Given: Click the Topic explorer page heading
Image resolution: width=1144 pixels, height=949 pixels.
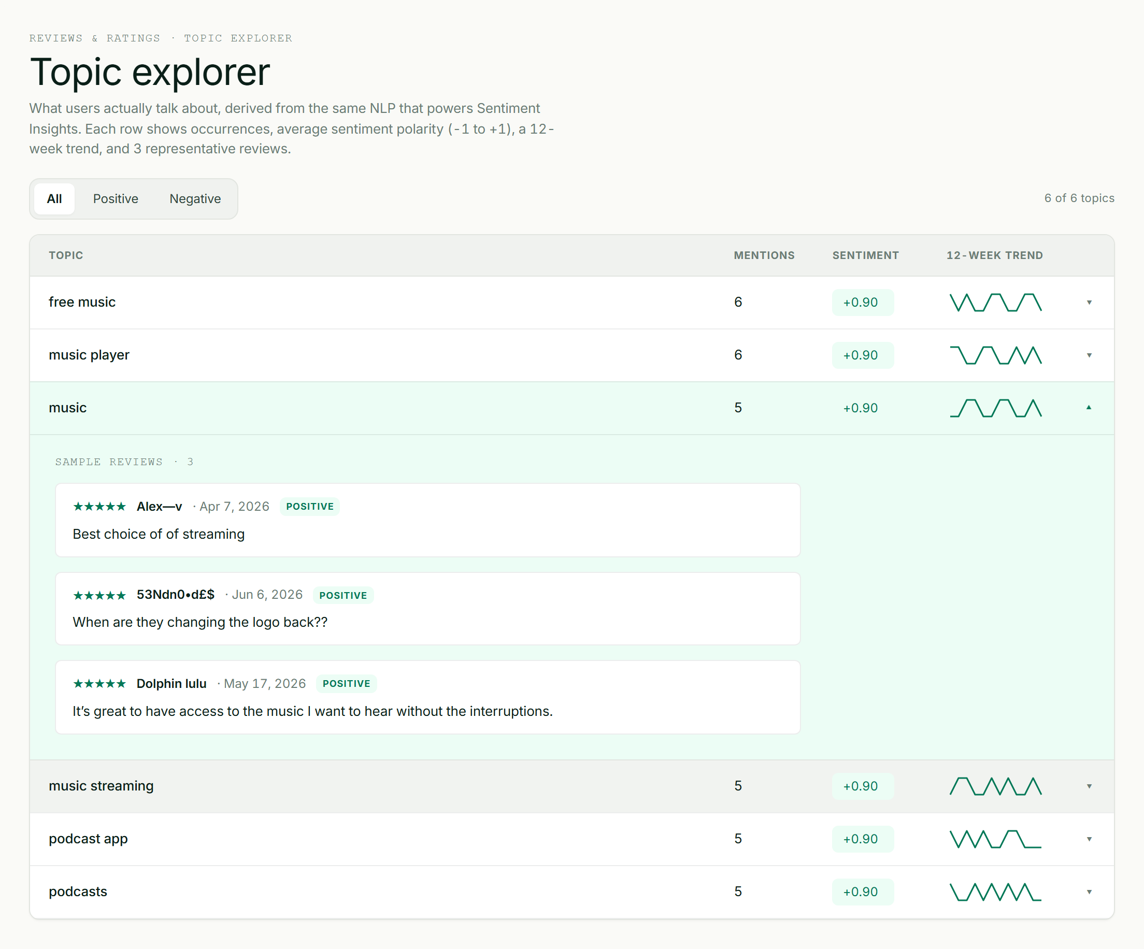Looking at the screenshot, I should coord(150,71).
